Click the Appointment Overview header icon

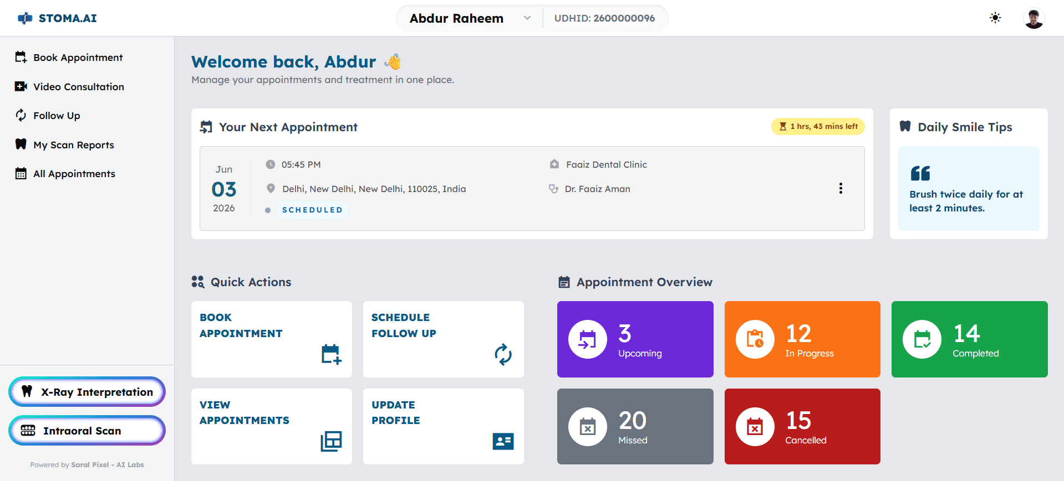pyautogui.click(x=564, y=282)
